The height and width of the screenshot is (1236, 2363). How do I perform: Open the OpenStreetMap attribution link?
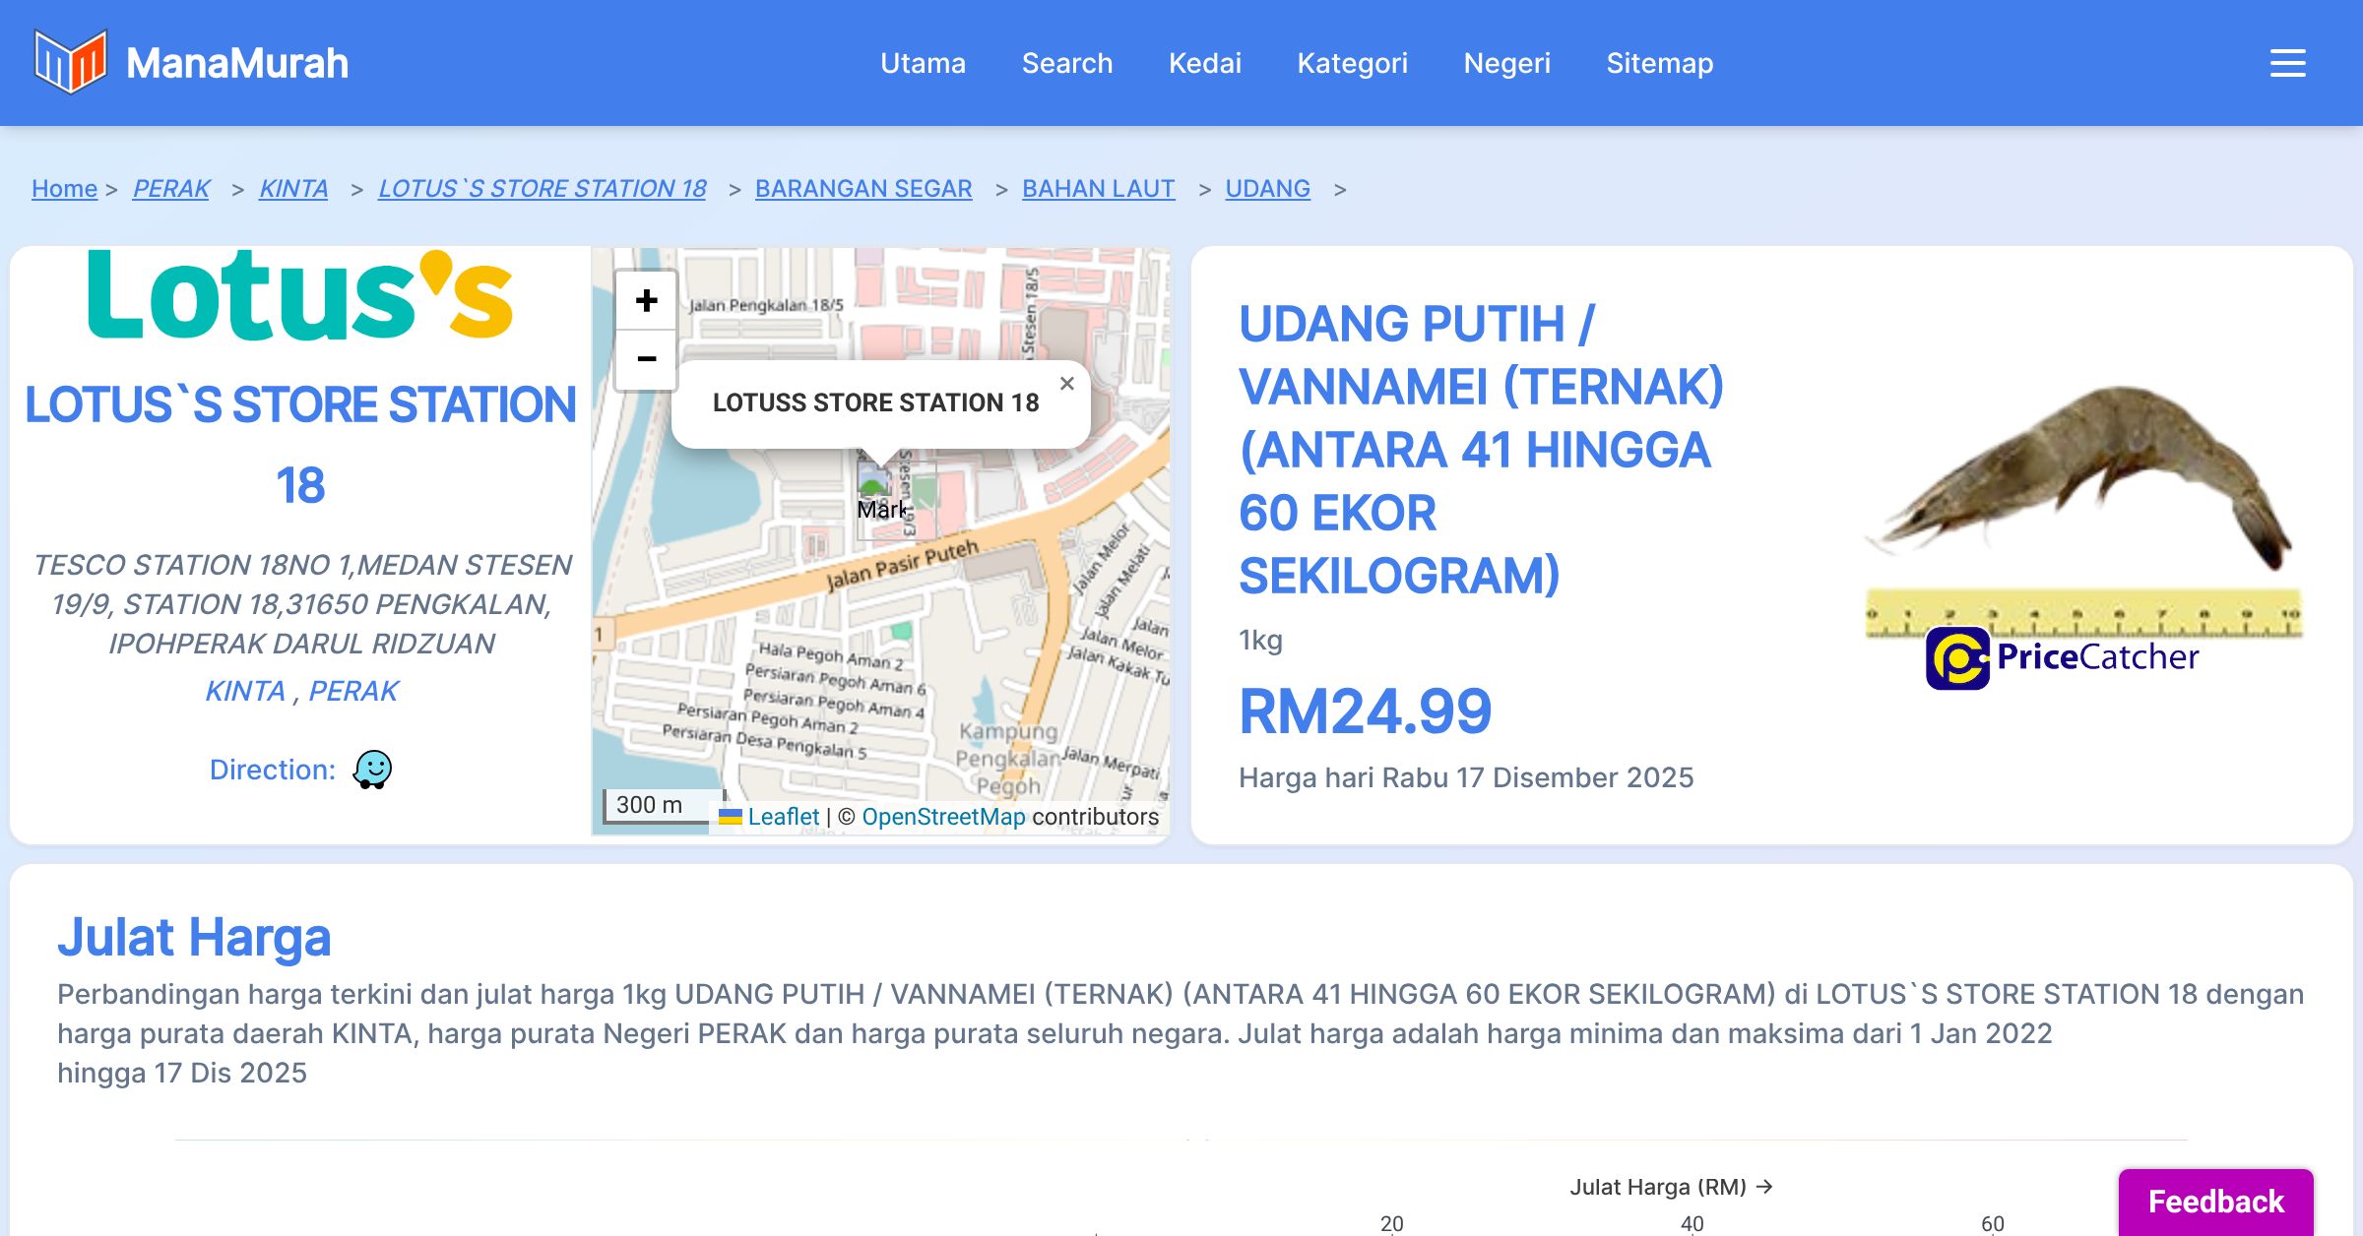[942, 817]
